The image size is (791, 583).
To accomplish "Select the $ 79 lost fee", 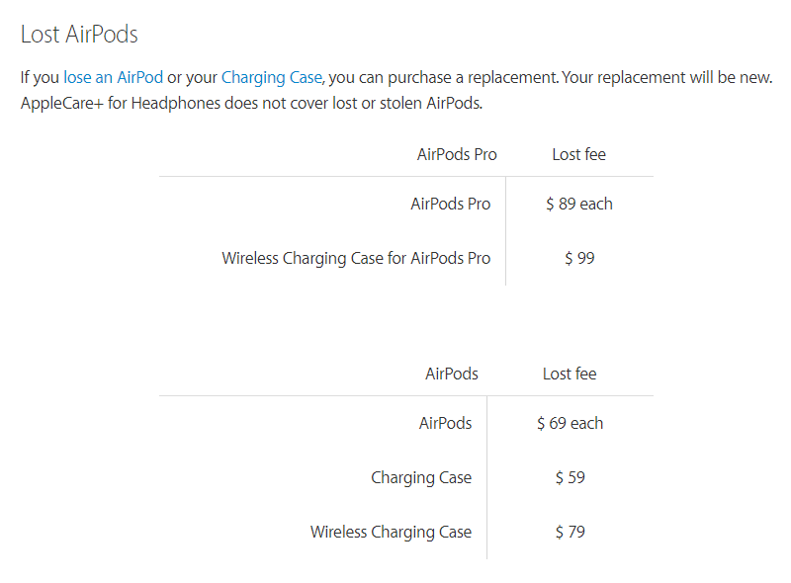I will tap(570, 532).
